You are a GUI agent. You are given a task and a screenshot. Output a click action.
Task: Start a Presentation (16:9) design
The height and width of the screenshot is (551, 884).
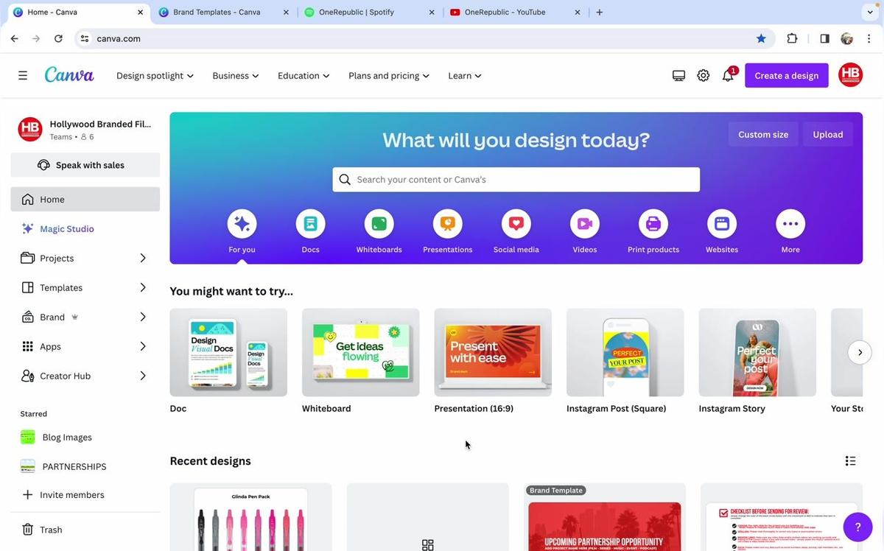tap(493, 352)
